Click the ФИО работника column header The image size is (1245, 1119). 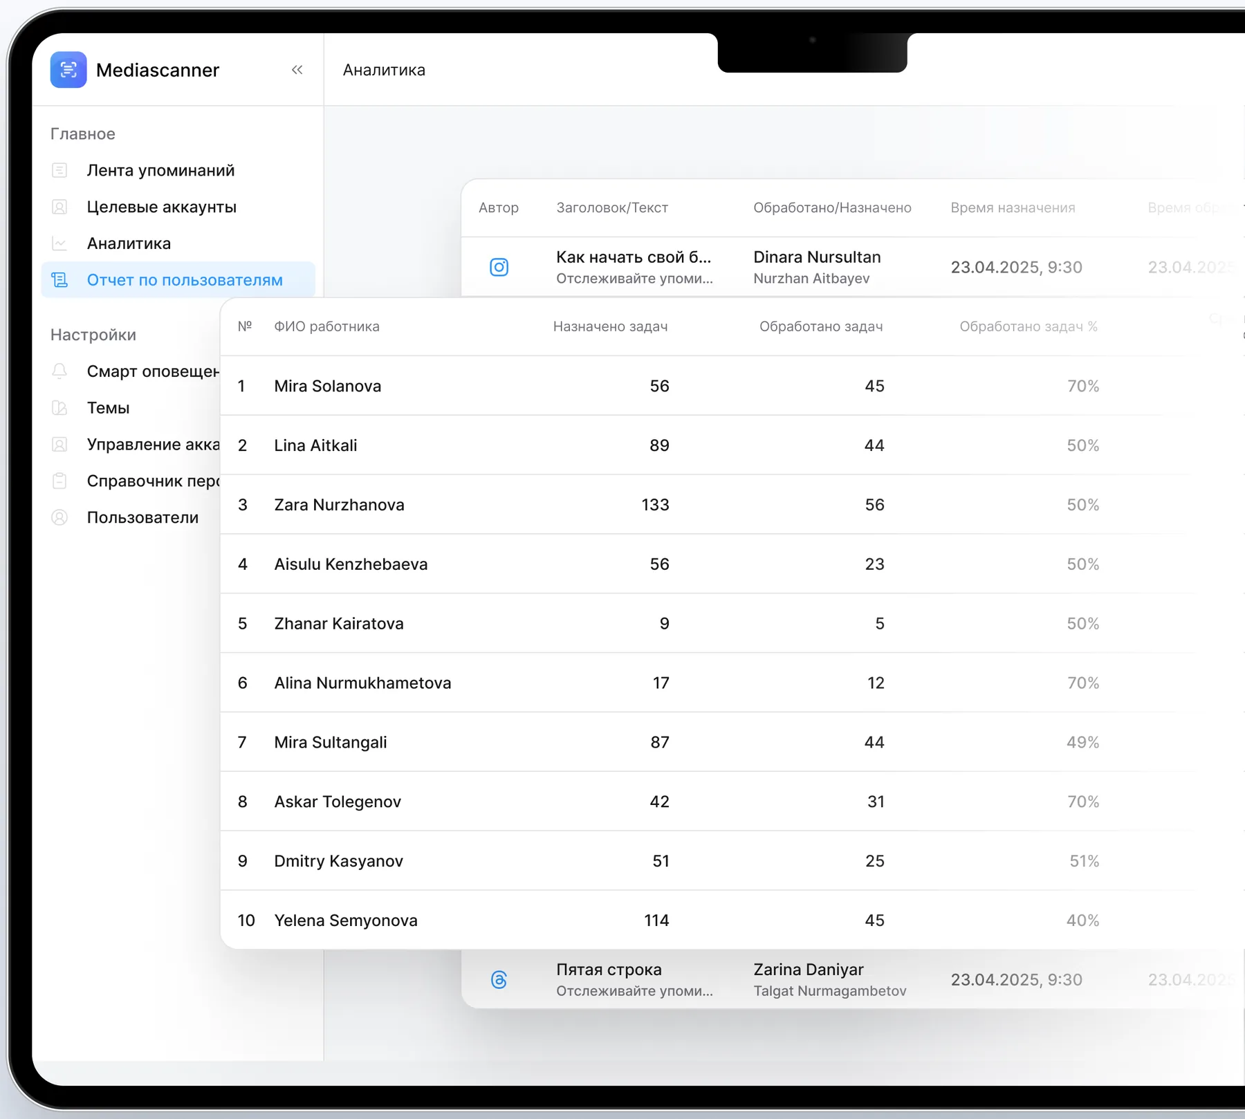point(326,326)
